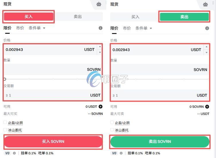
Task: Open trading bot icon in right panel
Action: tap(205, 4)
